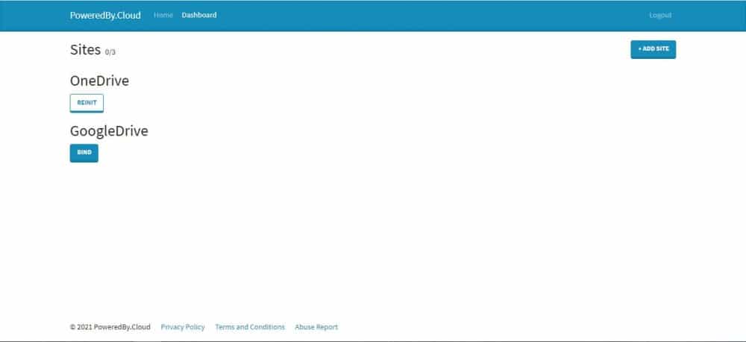Open the Dashboard nav item
The image size is (746, 342).
pyautogui.click(x=199, y=15)
